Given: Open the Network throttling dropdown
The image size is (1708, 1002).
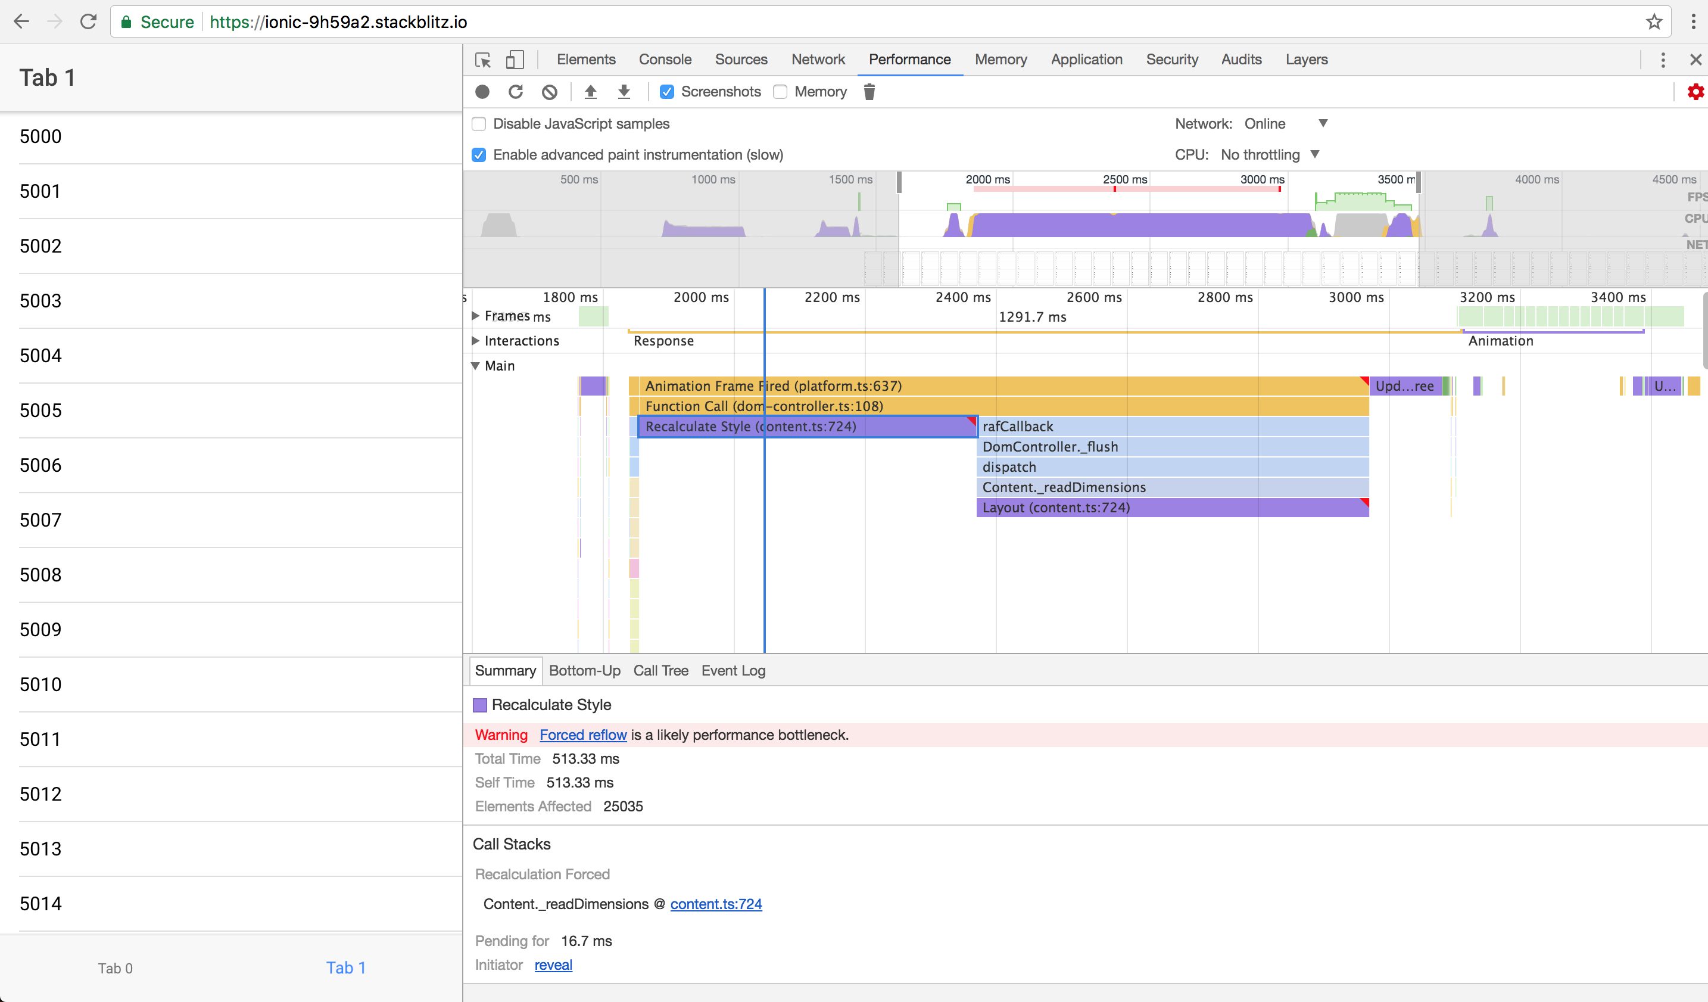Looking at the screenshot, I should (x=1287, y=123).
